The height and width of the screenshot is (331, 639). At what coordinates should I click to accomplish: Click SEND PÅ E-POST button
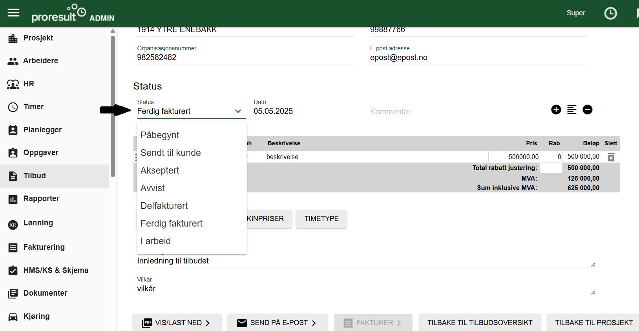278,323
